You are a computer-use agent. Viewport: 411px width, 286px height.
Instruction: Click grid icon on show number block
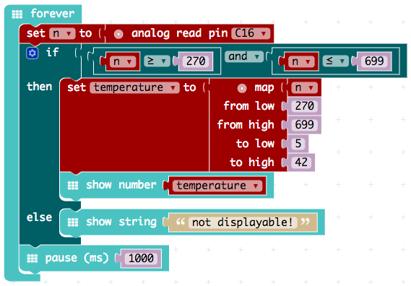click(x=73, y=186)
